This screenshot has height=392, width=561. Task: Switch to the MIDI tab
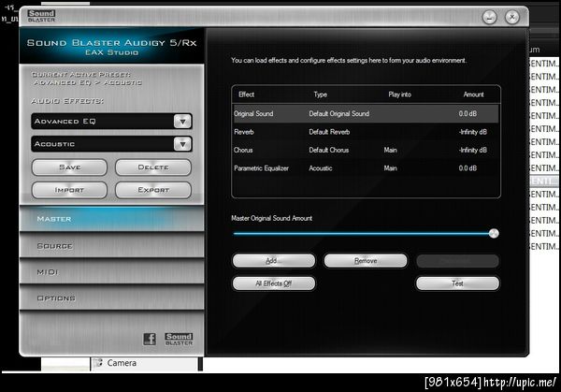(x=111, y=272)
